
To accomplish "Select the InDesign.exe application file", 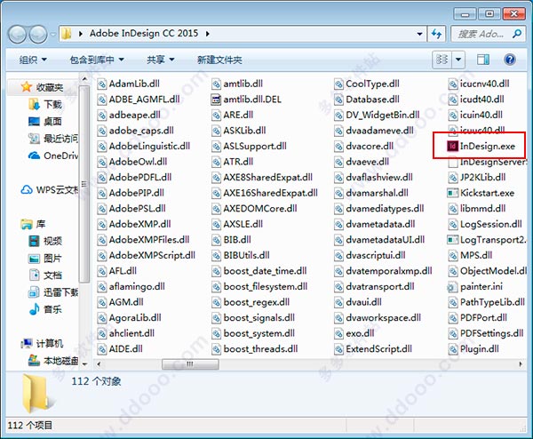I will [481, 147].
